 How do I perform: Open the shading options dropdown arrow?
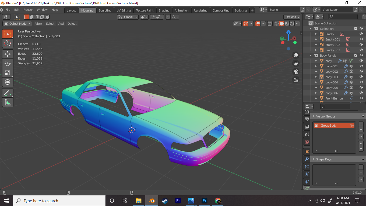297,24
